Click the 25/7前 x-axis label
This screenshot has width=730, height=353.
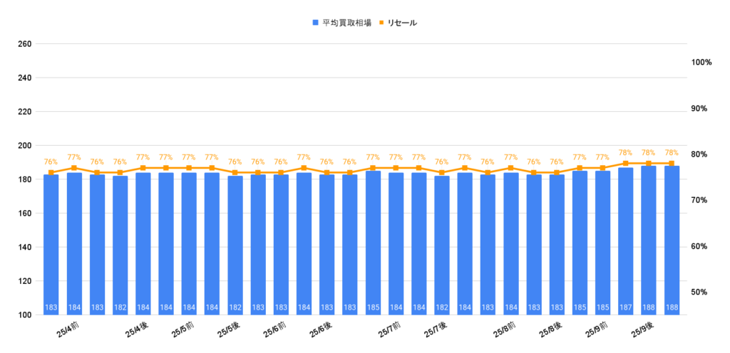pos(389,332)
